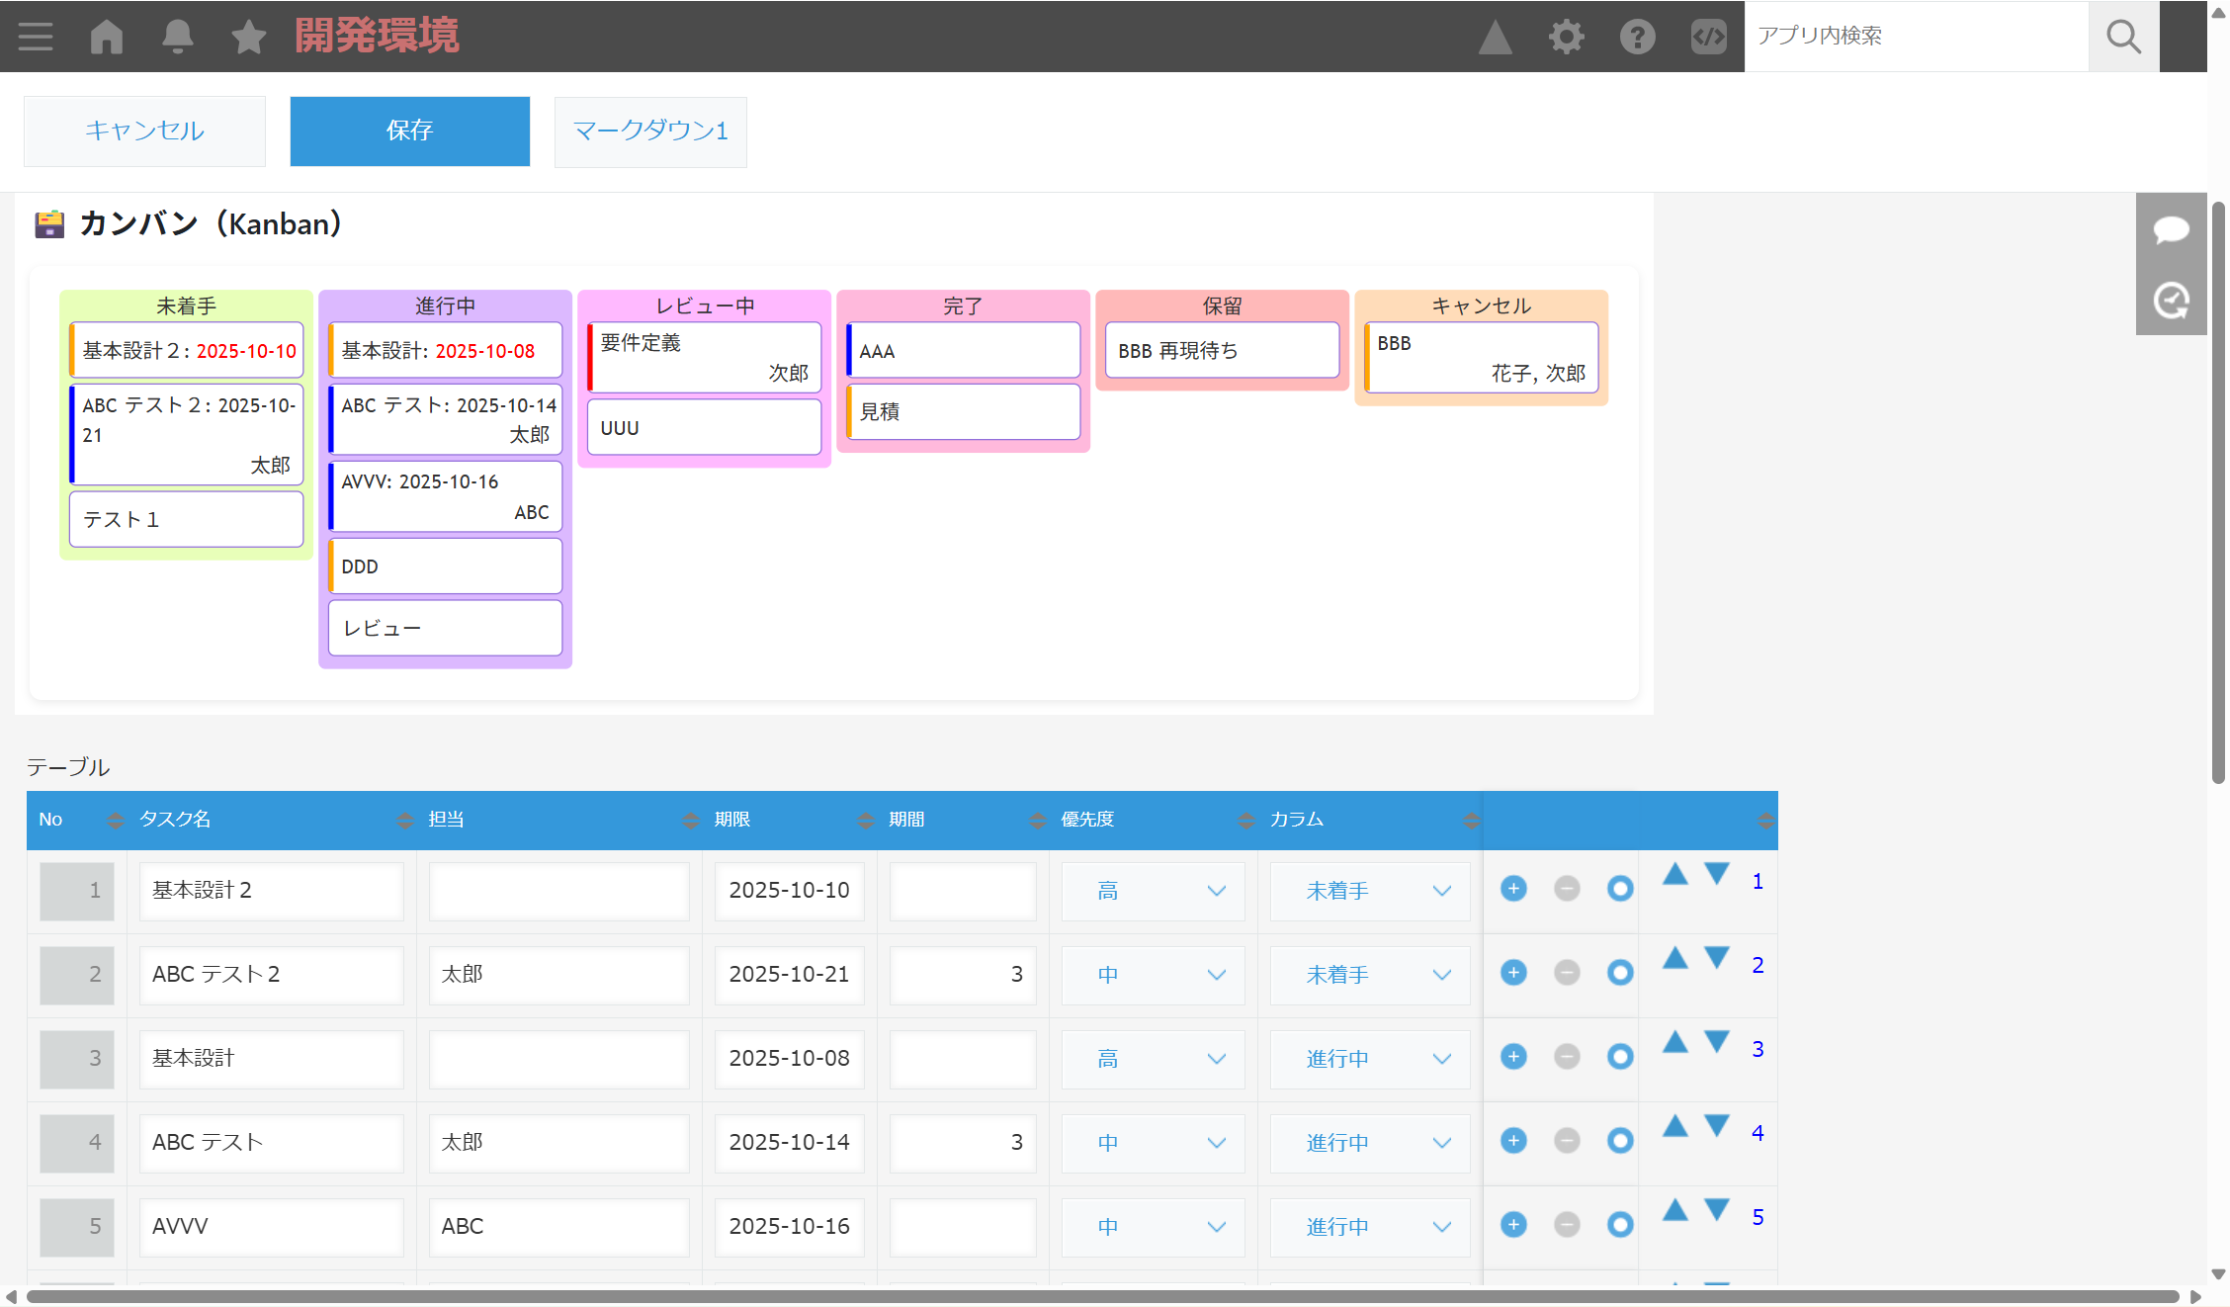This screenshot has width=2230, height=1307.
Task: Open help question mark icon
Action: click(x=1637, y=37)
